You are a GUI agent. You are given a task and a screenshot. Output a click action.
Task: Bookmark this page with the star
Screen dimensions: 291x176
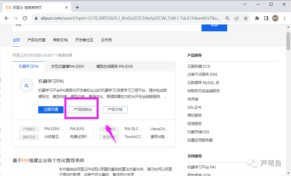(245, 18)
